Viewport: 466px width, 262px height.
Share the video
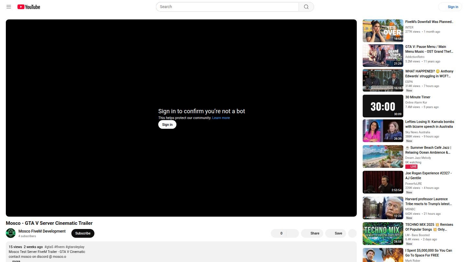click(312, 233)
